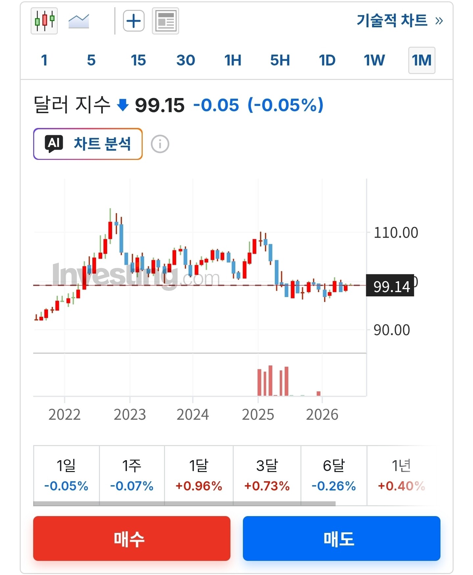Click the gray horizontal scrollbar under periods
Screen dimensions: 473x575
tap(184, 504)
